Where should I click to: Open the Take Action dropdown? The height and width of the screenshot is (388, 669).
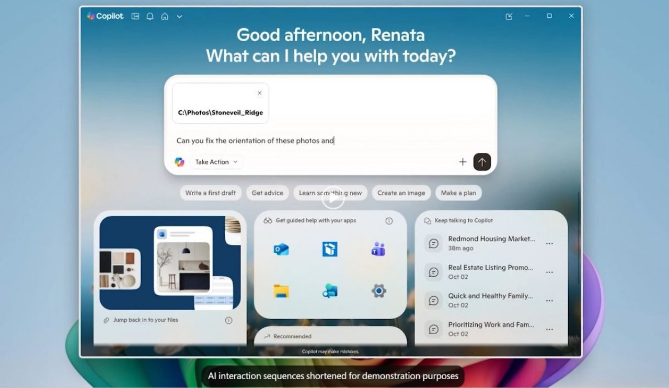216,162
